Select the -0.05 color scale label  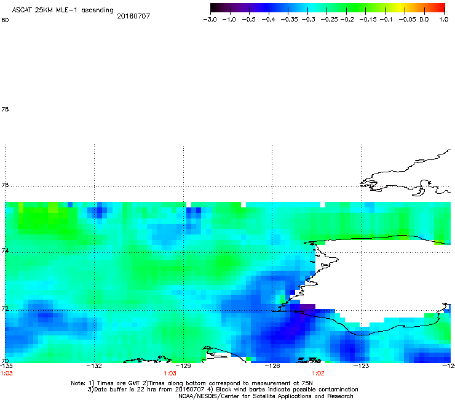407,20
